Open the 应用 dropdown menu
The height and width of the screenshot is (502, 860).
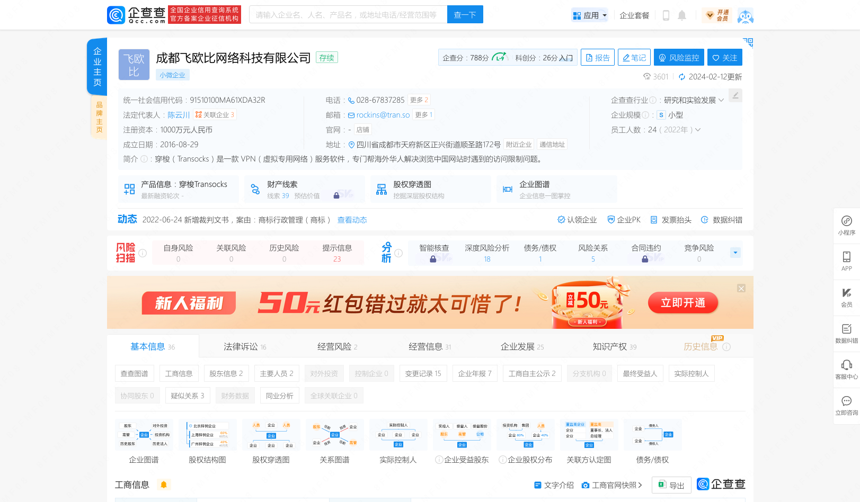click(x=590, y=15)
